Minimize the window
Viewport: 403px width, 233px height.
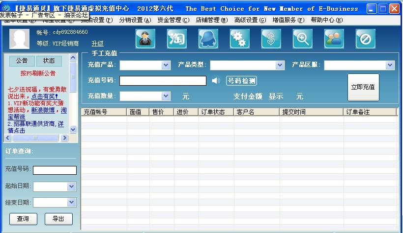pos(371,9)
